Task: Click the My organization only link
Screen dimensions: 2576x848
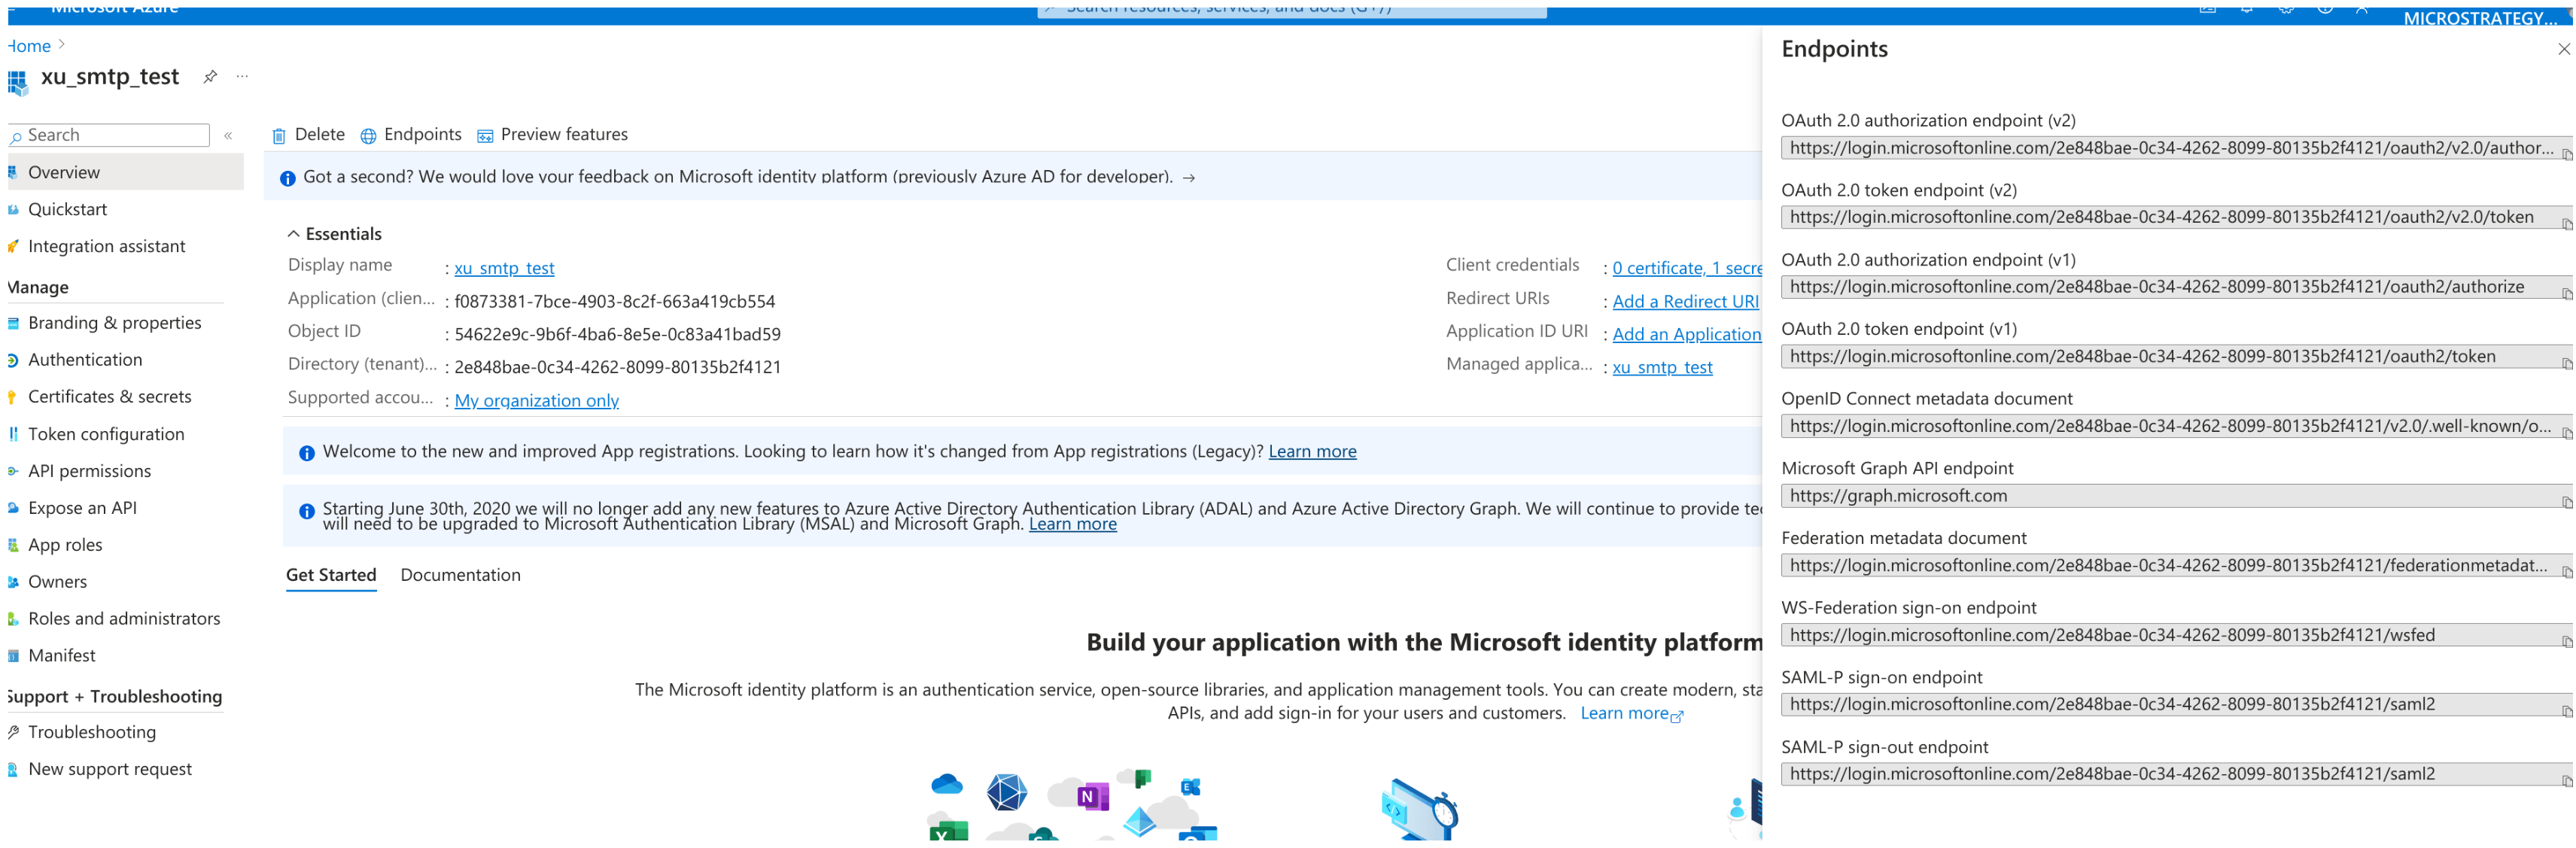Action: pos(536,401)
